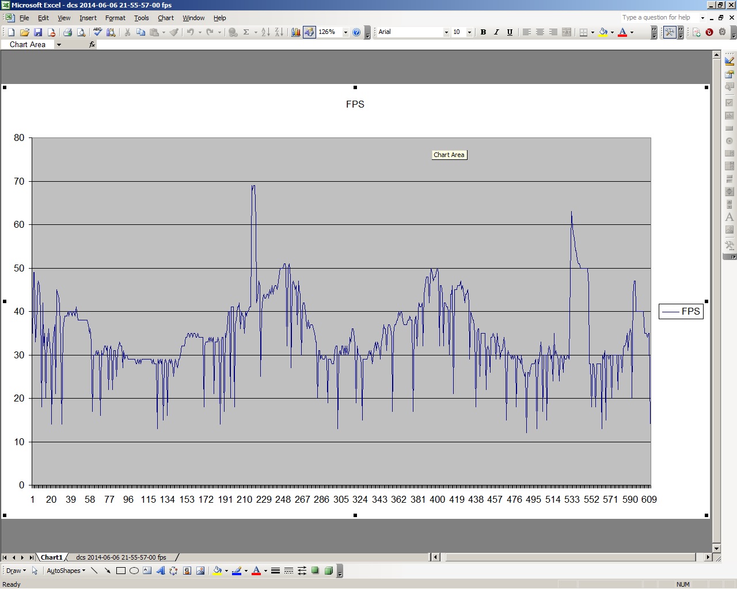737x589 pixels.
Task: Click the Insert WordArt icon
Action: pos(161,571)
